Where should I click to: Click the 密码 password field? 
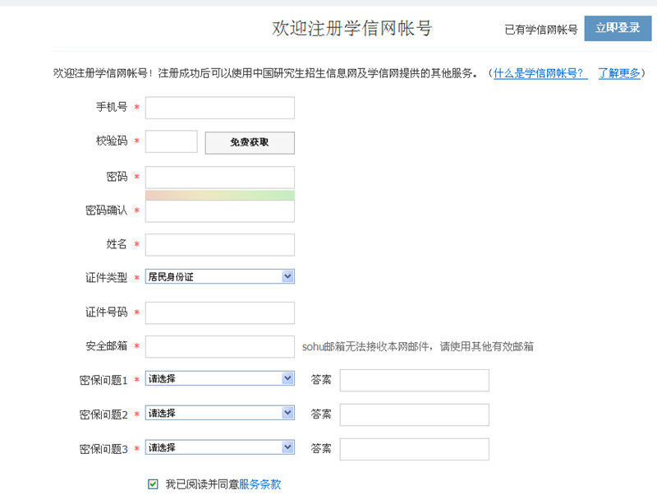pos(219,177)
